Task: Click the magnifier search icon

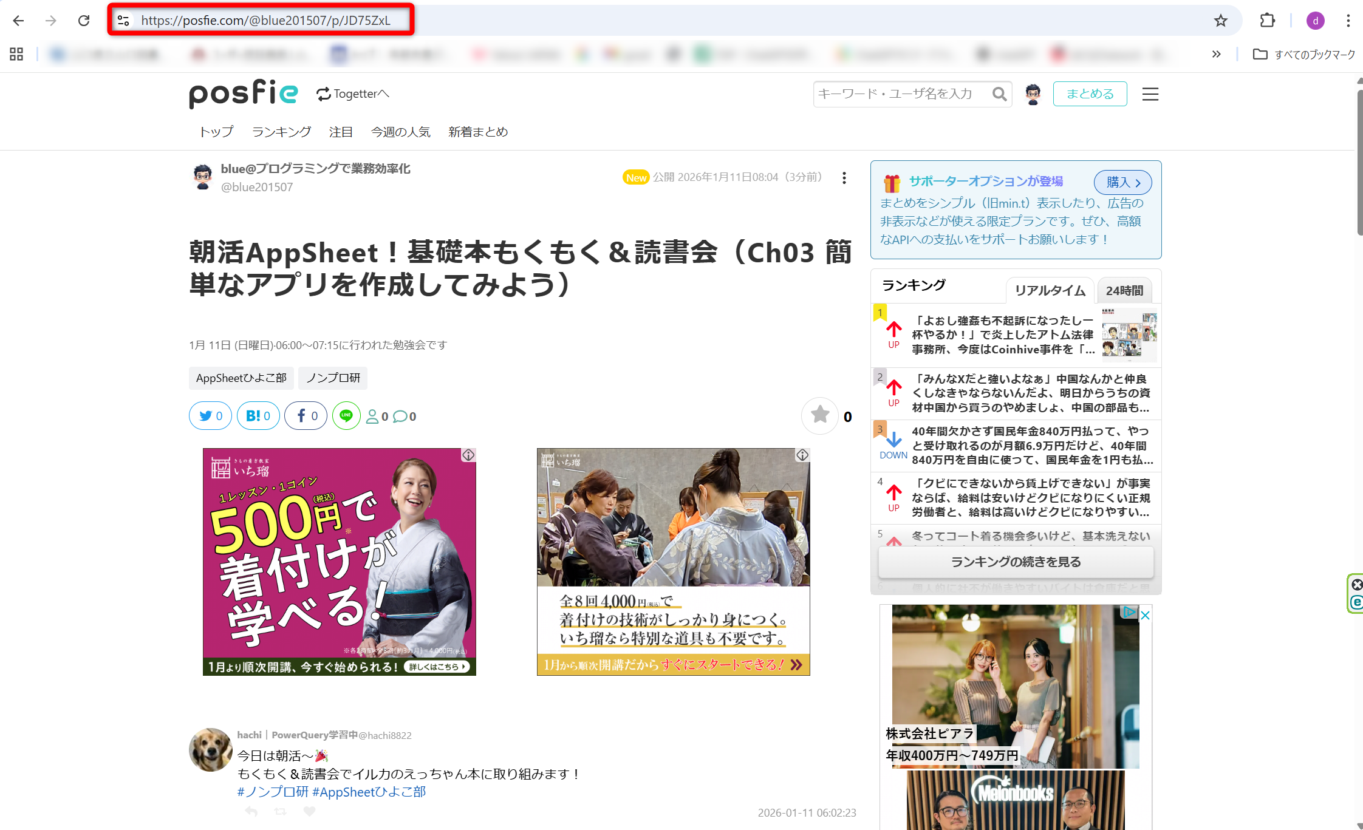Action: pos(999,94)
